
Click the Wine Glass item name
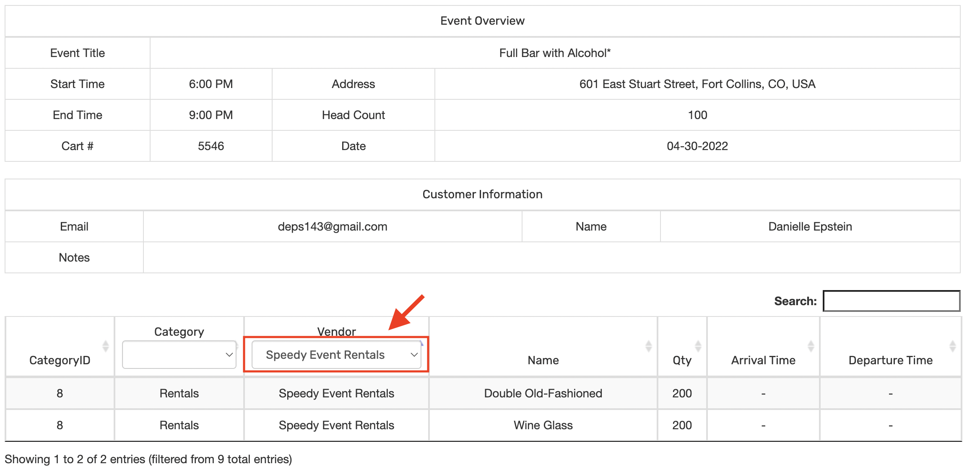[x=543, y=425]
